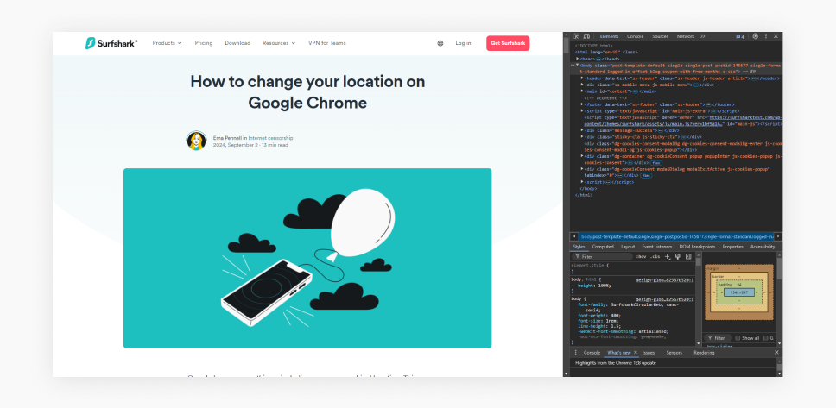Expand the sticky-cta div node
Screen dimensions: 836x408
[582, 137]
